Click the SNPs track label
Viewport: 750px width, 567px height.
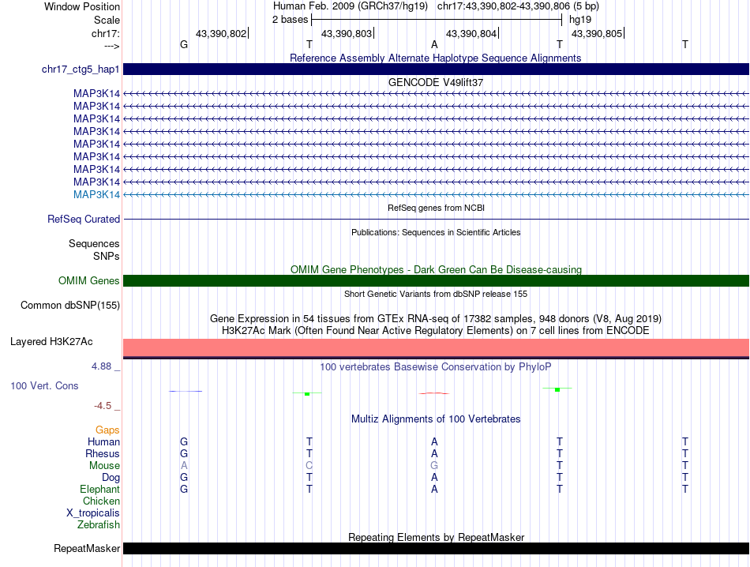tap(107, 256)
